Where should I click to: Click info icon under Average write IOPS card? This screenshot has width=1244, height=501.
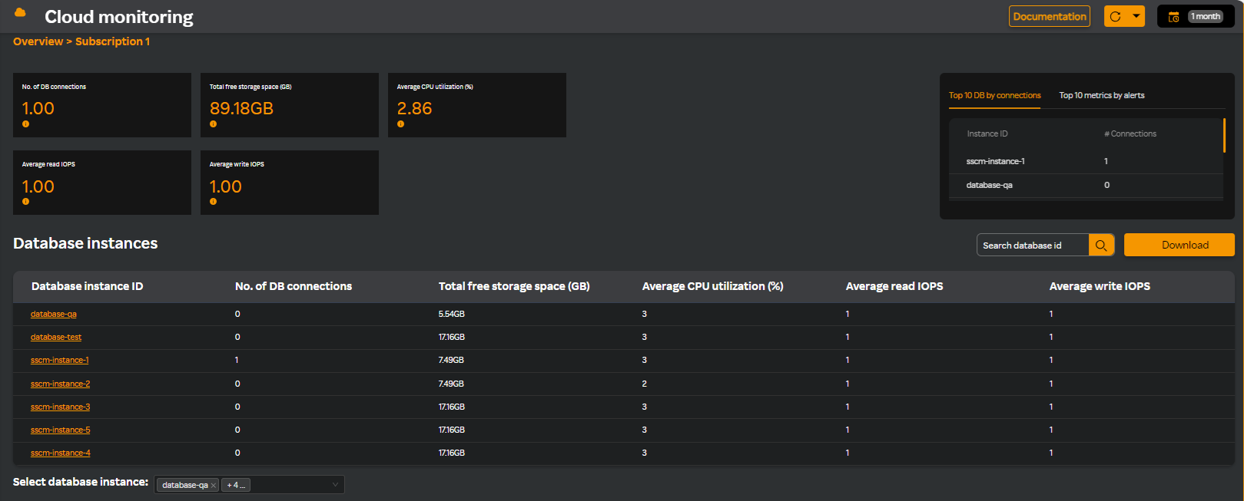click(213, 201)
